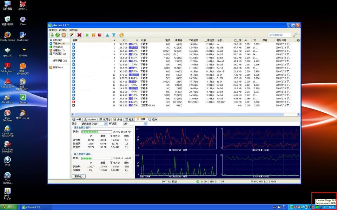Click the Add Torrent from URL icon

[57, 35]
